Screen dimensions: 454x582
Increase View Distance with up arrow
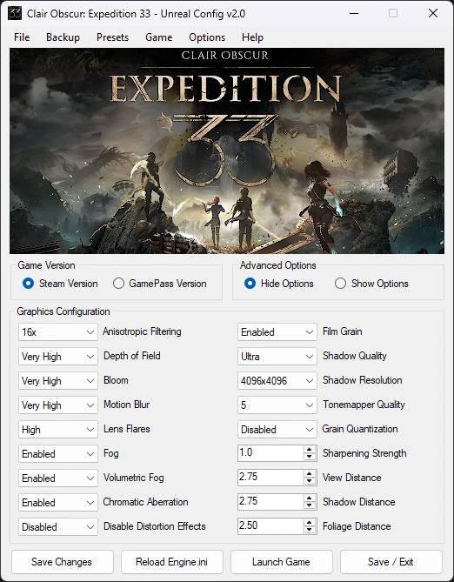(x=310, y=474)
